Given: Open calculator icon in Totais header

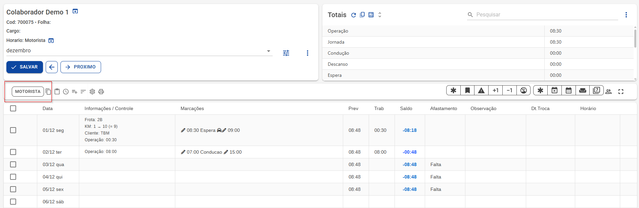Looking at the screenshot, I should [x=371, y=15].
